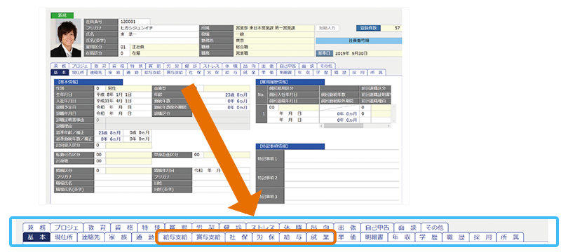Click the 婚姻区分 code field

100,170
